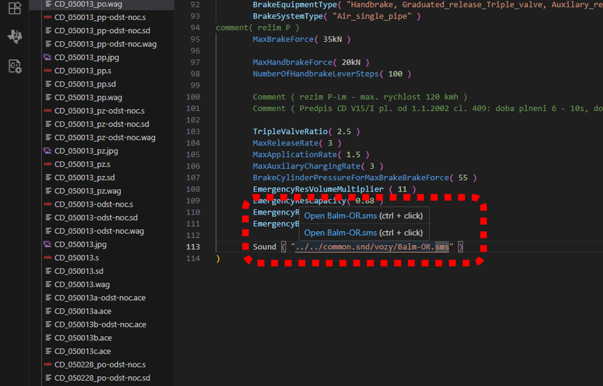603x386 pixels.
Task: Click the lower 'Open Balm-OR.sms' tooltip link
Action: pos(340,233)
